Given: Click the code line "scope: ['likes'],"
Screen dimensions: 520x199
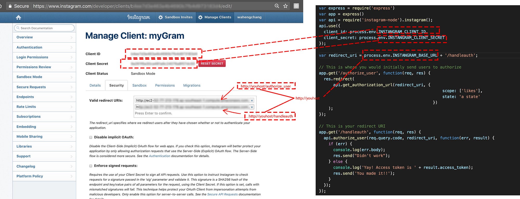Looking at the screenshot, I should tap(462, 91).
